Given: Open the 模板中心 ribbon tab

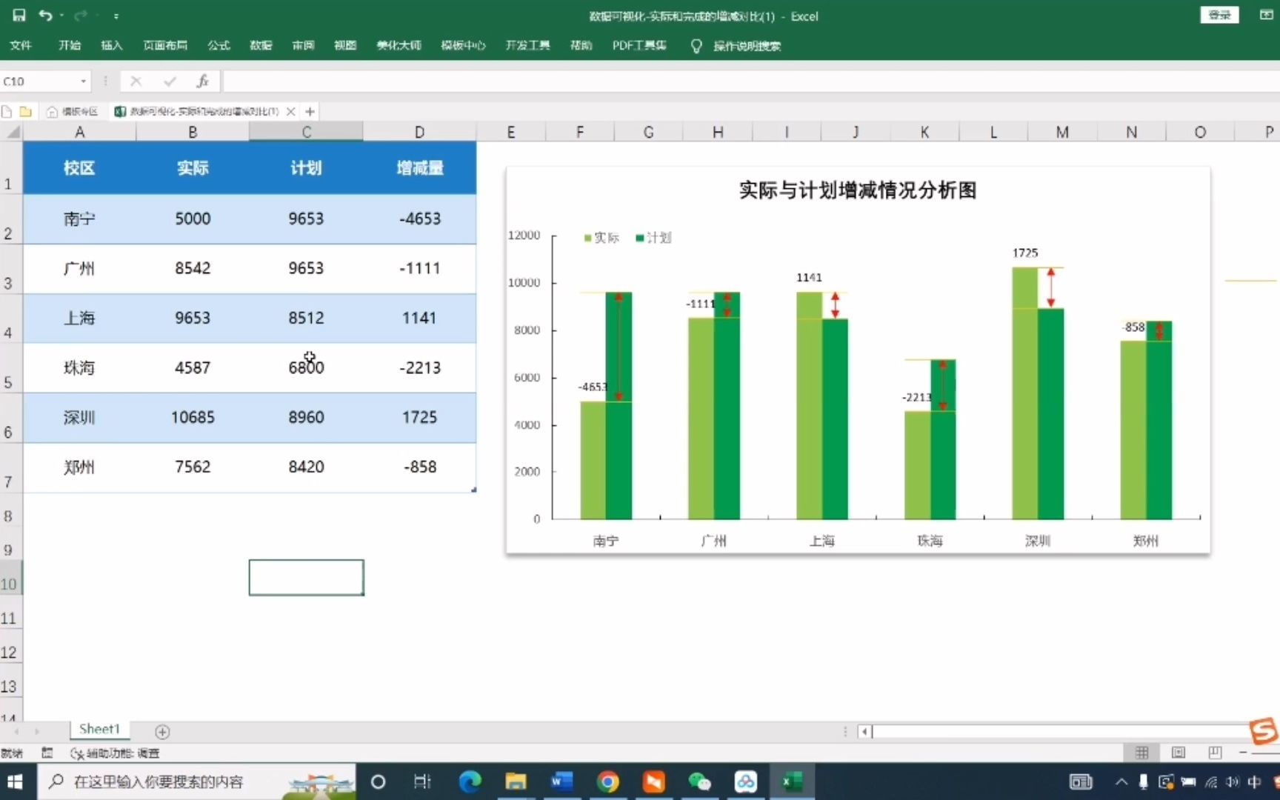Looking at the screenshot, I should click(463, 45).
